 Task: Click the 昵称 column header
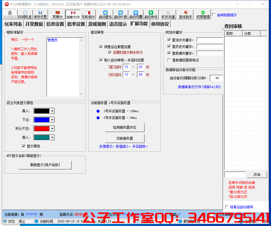pyautogui.click(x=233, y=34)
